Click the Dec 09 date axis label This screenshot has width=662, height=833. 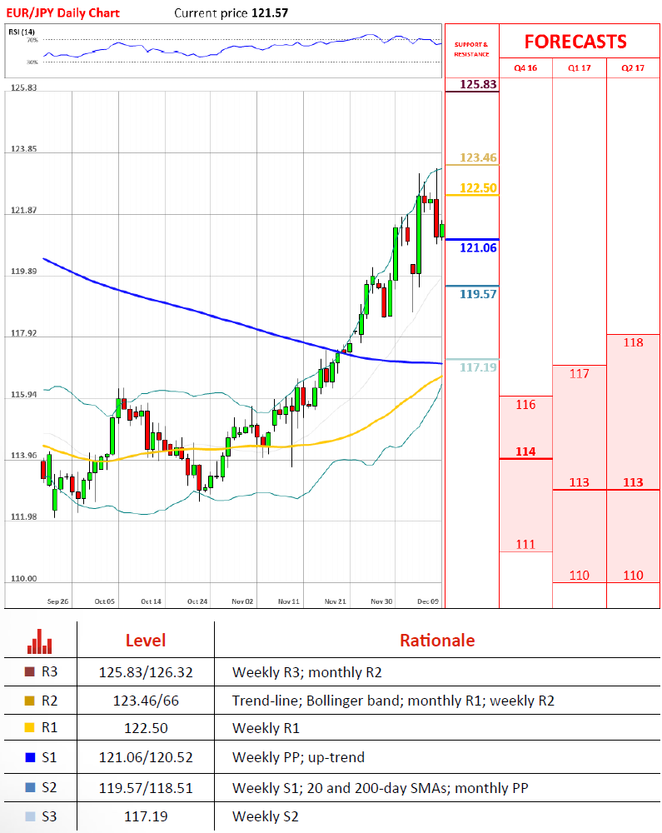pos(428,601)
